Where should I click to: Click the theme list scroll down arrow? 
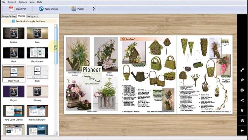tap(56, 133)
